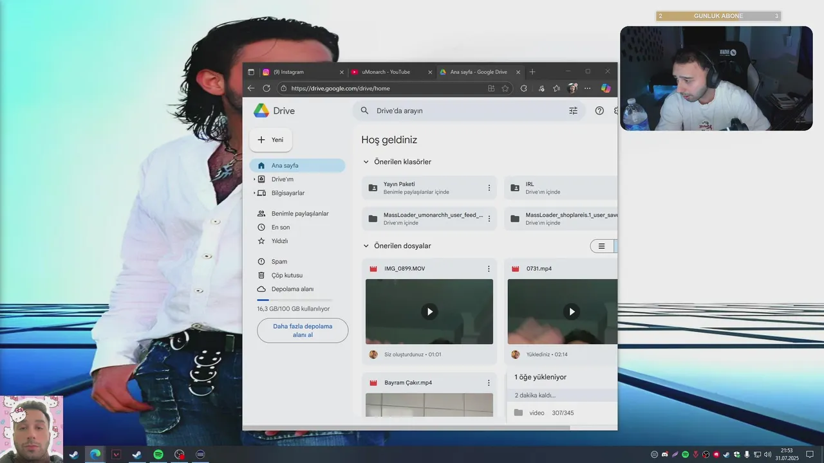The height and width of the screenshot is (463, 824).
Task: Open Ana sayfa in Drive sidebar
Action: (x=297, y=165)
